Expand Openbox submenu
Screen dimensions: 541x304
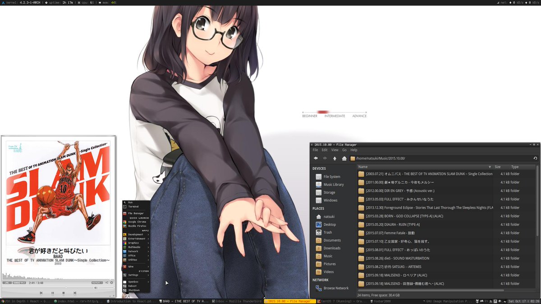tap(136, 282)
